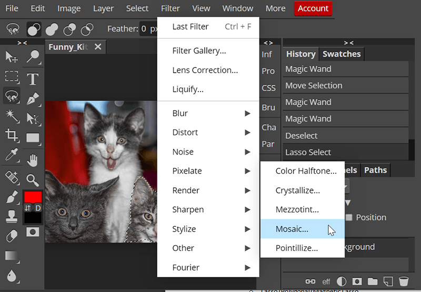This screenshot has height=292, width=421.
Task: Swap foreground and background colors
Action: [28, 208]
